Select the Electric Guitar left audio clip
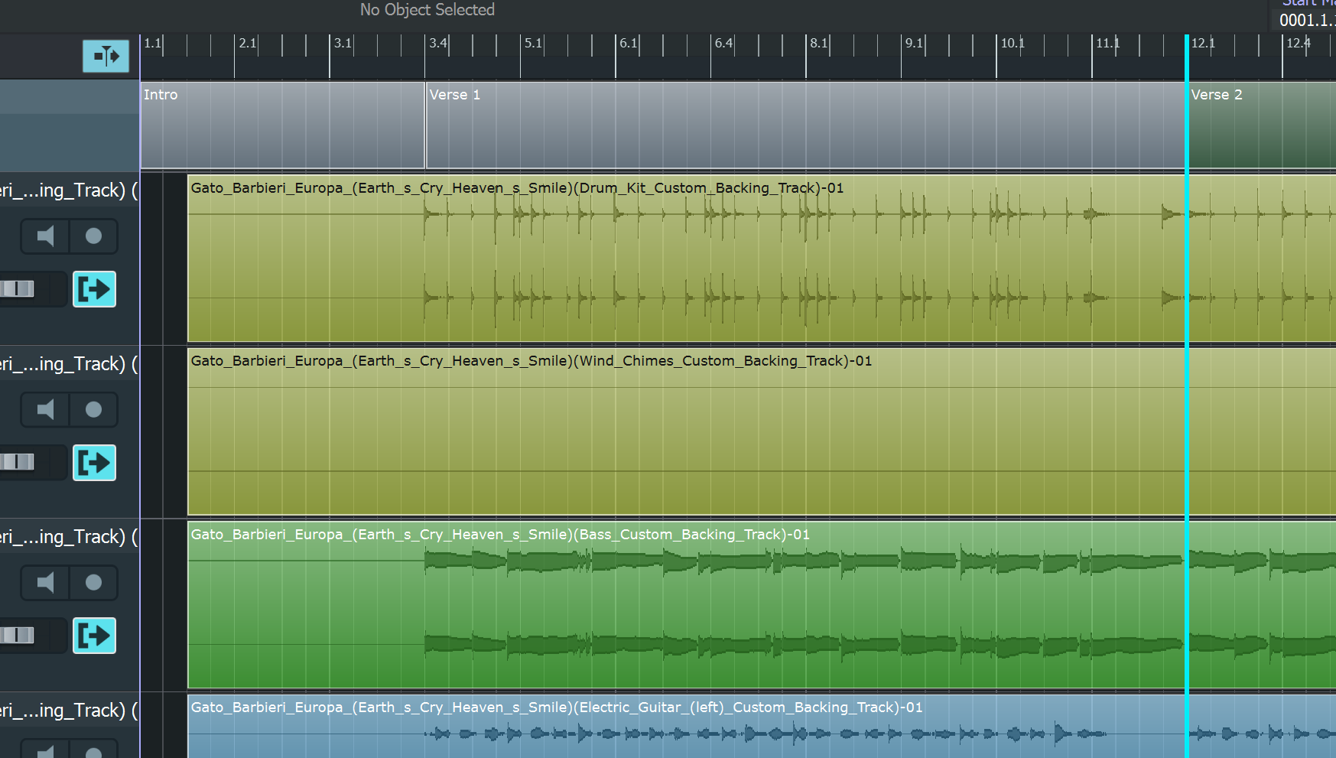This screenshot has height=758, width=1336. pyautogui.click(x=762, y=727)
